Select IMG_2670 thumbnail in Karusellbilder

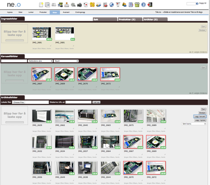(87, 74)
